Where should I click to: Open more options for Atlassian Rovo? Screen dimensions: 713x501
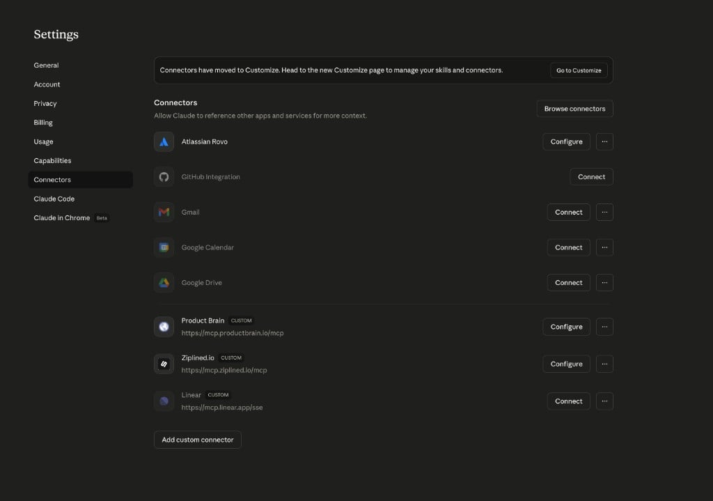pos(604,141)
